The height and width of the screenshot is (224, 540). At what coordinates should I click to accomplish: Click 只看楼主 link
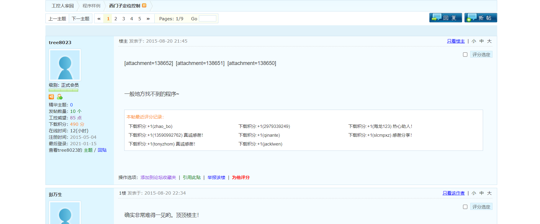[x=456, y=41]
